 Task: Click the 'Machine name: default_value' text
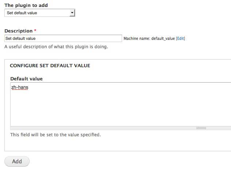[x=149, y=38]
